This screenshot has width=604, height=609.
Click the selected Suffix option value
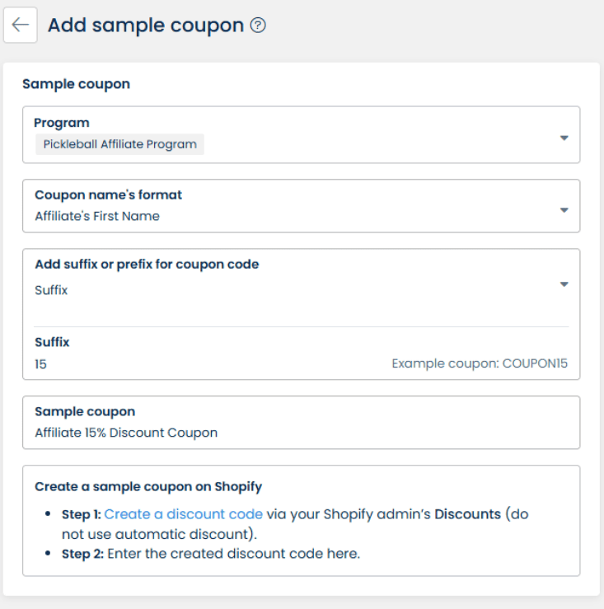pos(50,290)
